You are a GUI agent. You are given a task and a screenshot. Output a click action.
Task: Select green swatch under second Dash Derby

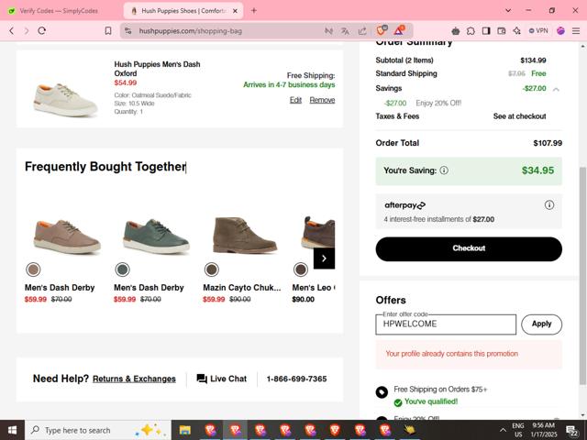[x=122, y=269]
